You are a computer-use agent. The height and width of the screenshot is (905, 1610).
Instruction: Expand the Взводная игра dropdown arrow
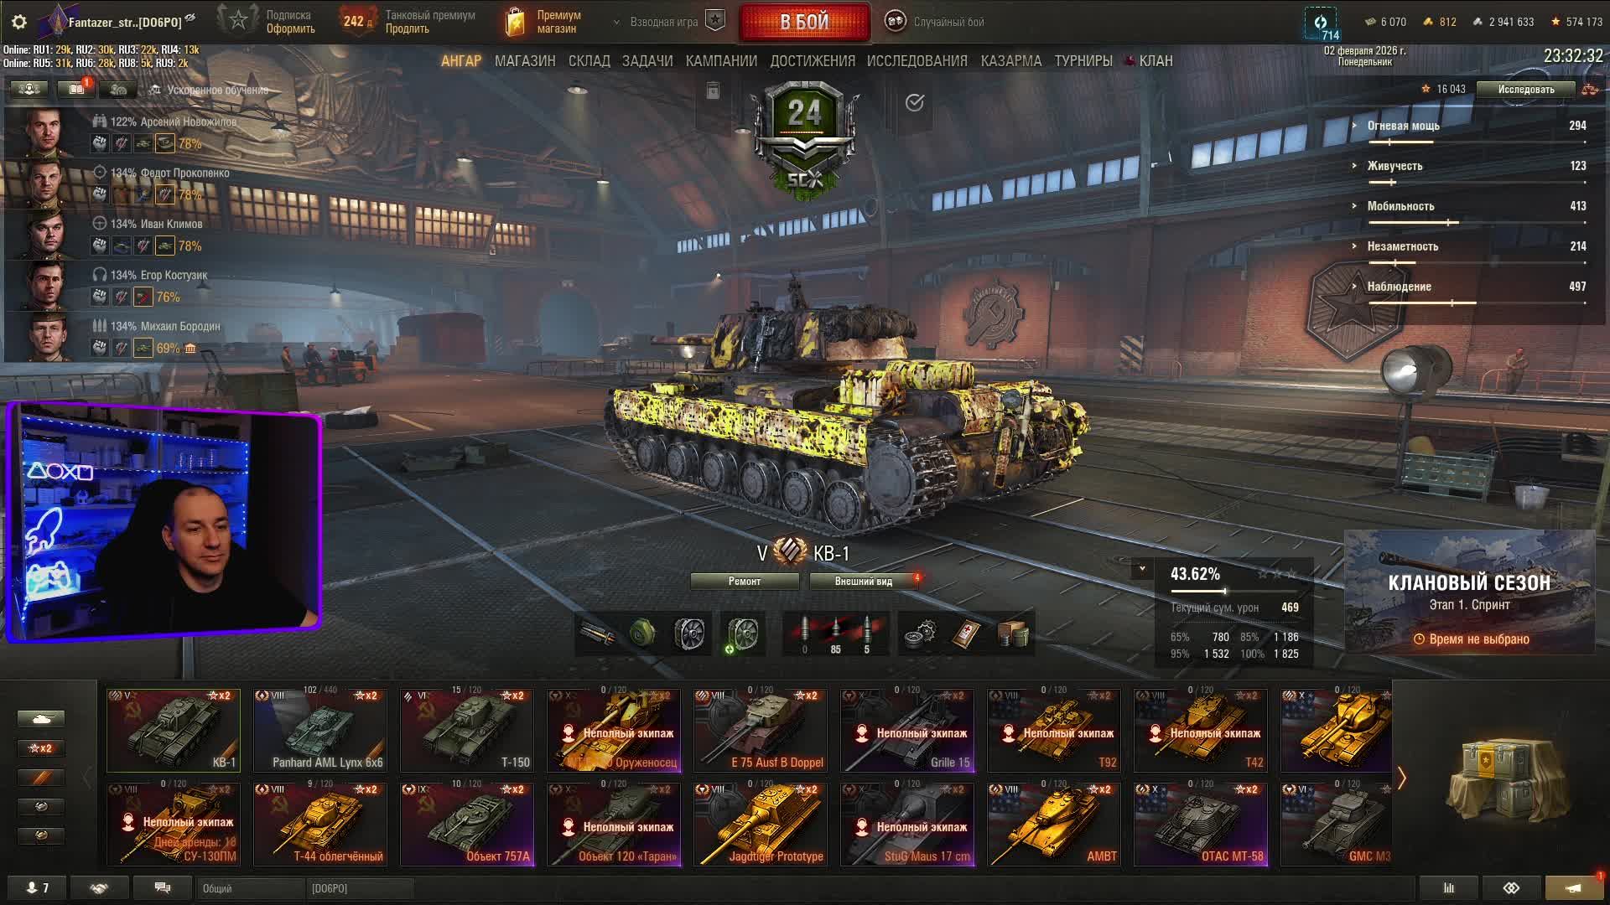tap(617, 22)
